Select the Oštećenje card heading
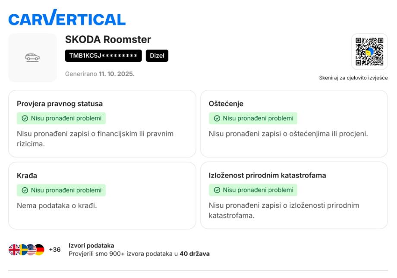This screenshot has height=278, width=397. coord(226,104)
